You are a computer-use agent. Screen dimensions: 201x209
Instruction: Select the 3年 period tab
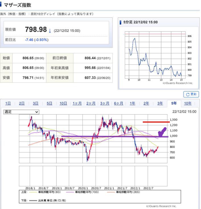click(160, 104)
